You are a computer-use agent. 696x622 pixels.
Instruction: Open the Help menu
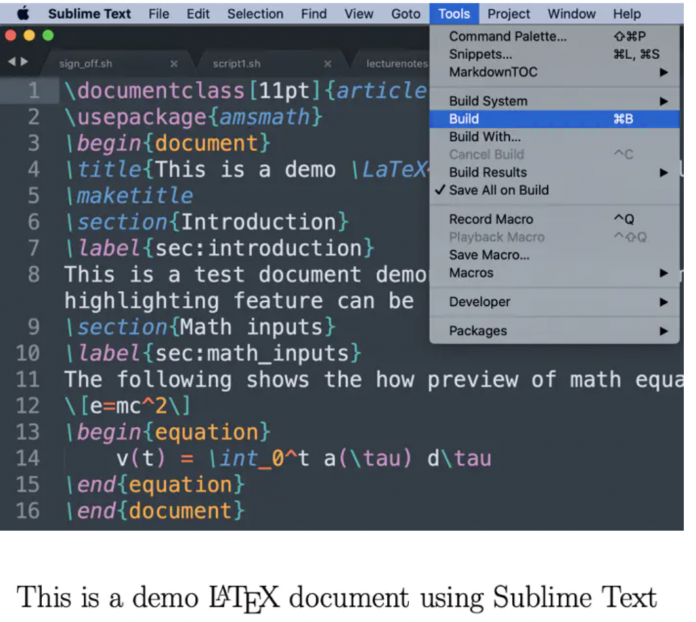coord(627,14)
